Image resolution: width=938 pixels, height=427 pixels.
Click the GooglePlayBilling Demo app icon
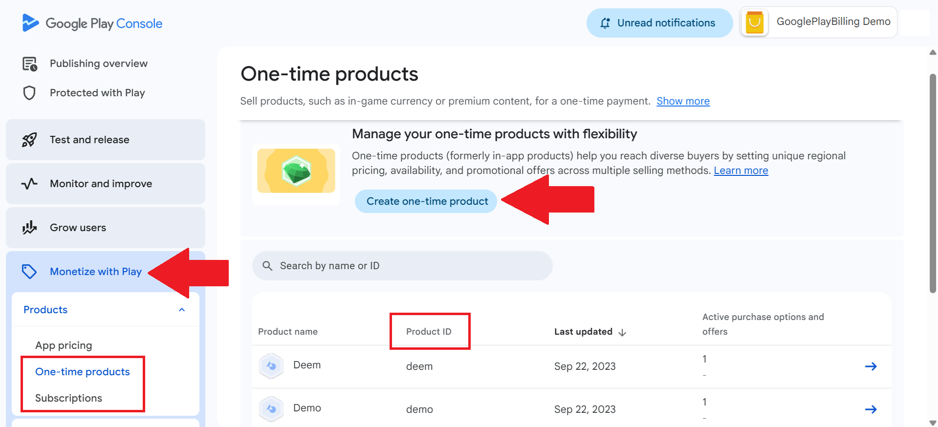(x=755, y=22)
